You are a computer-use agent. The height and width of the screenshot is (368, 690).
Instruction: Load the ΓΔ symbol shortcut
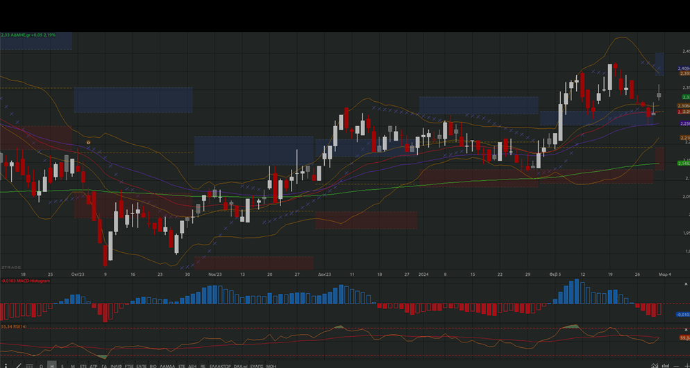point(104,366)
